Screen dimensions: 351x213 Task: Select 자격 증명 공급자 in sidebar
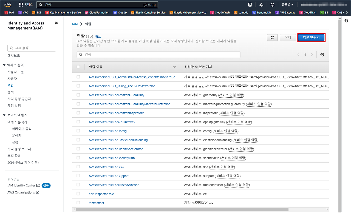coord(19,99)
